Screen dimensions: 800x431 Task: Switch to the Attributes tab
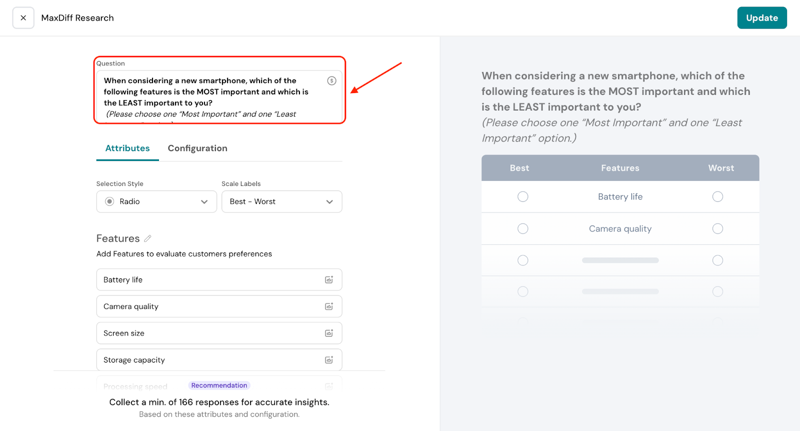(x=127, y=148)
